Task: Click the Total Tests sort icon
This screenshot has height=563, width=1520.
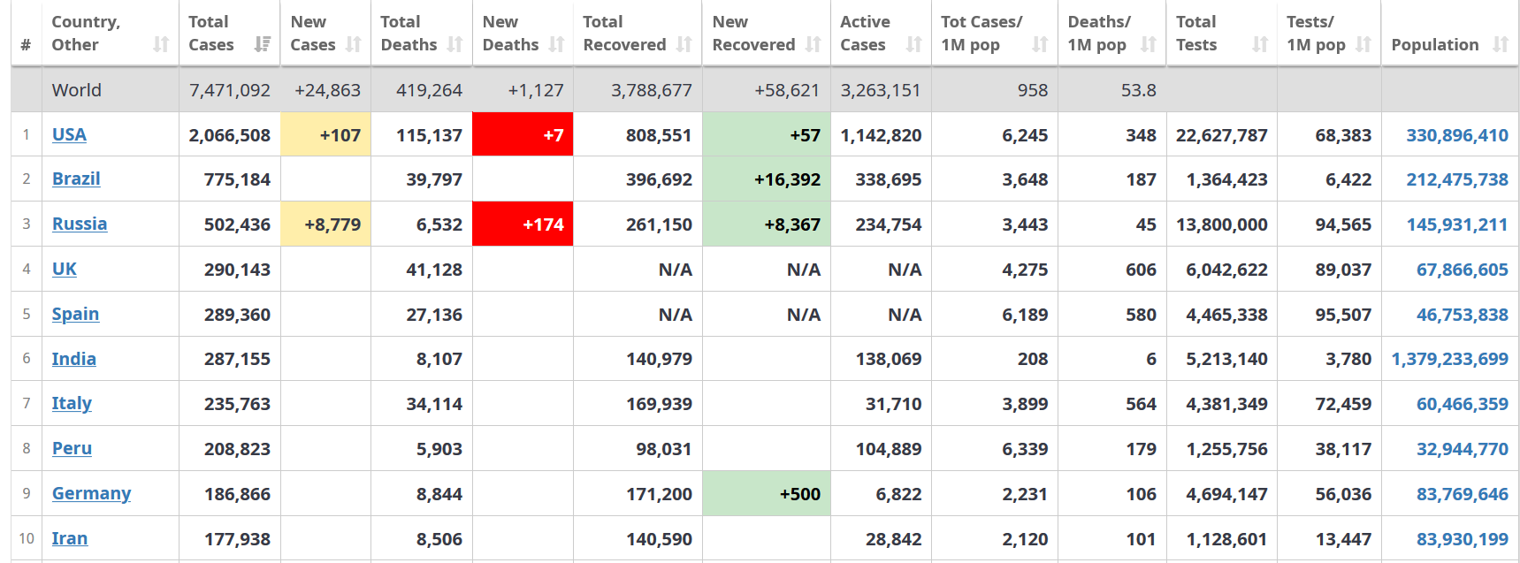Action: tap(1260, 44)
